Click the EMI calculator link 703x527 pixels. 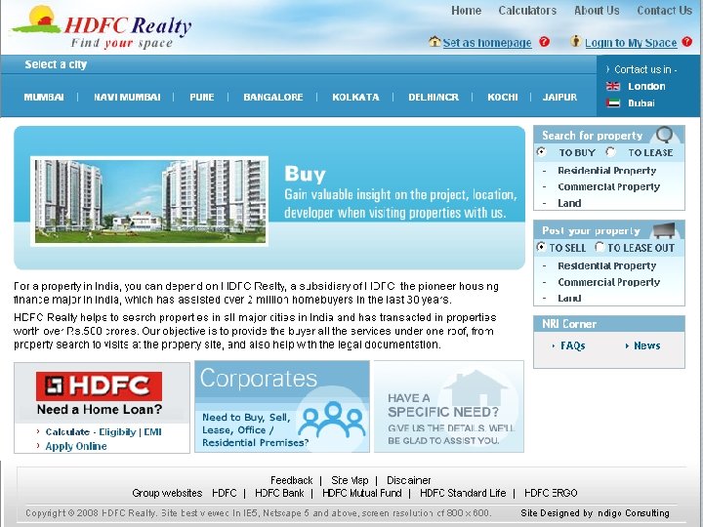[152, 431]
